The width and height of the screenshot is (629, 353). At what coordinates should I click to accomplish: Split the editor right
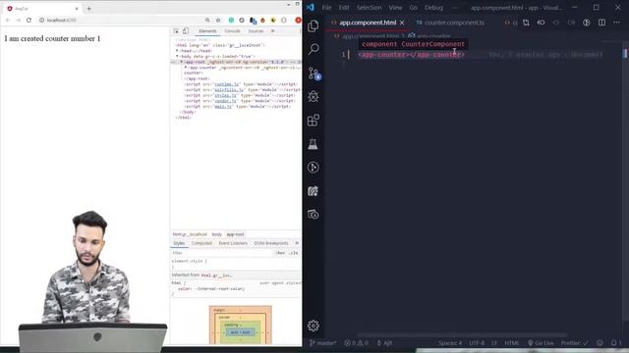[x=601, y=23]
